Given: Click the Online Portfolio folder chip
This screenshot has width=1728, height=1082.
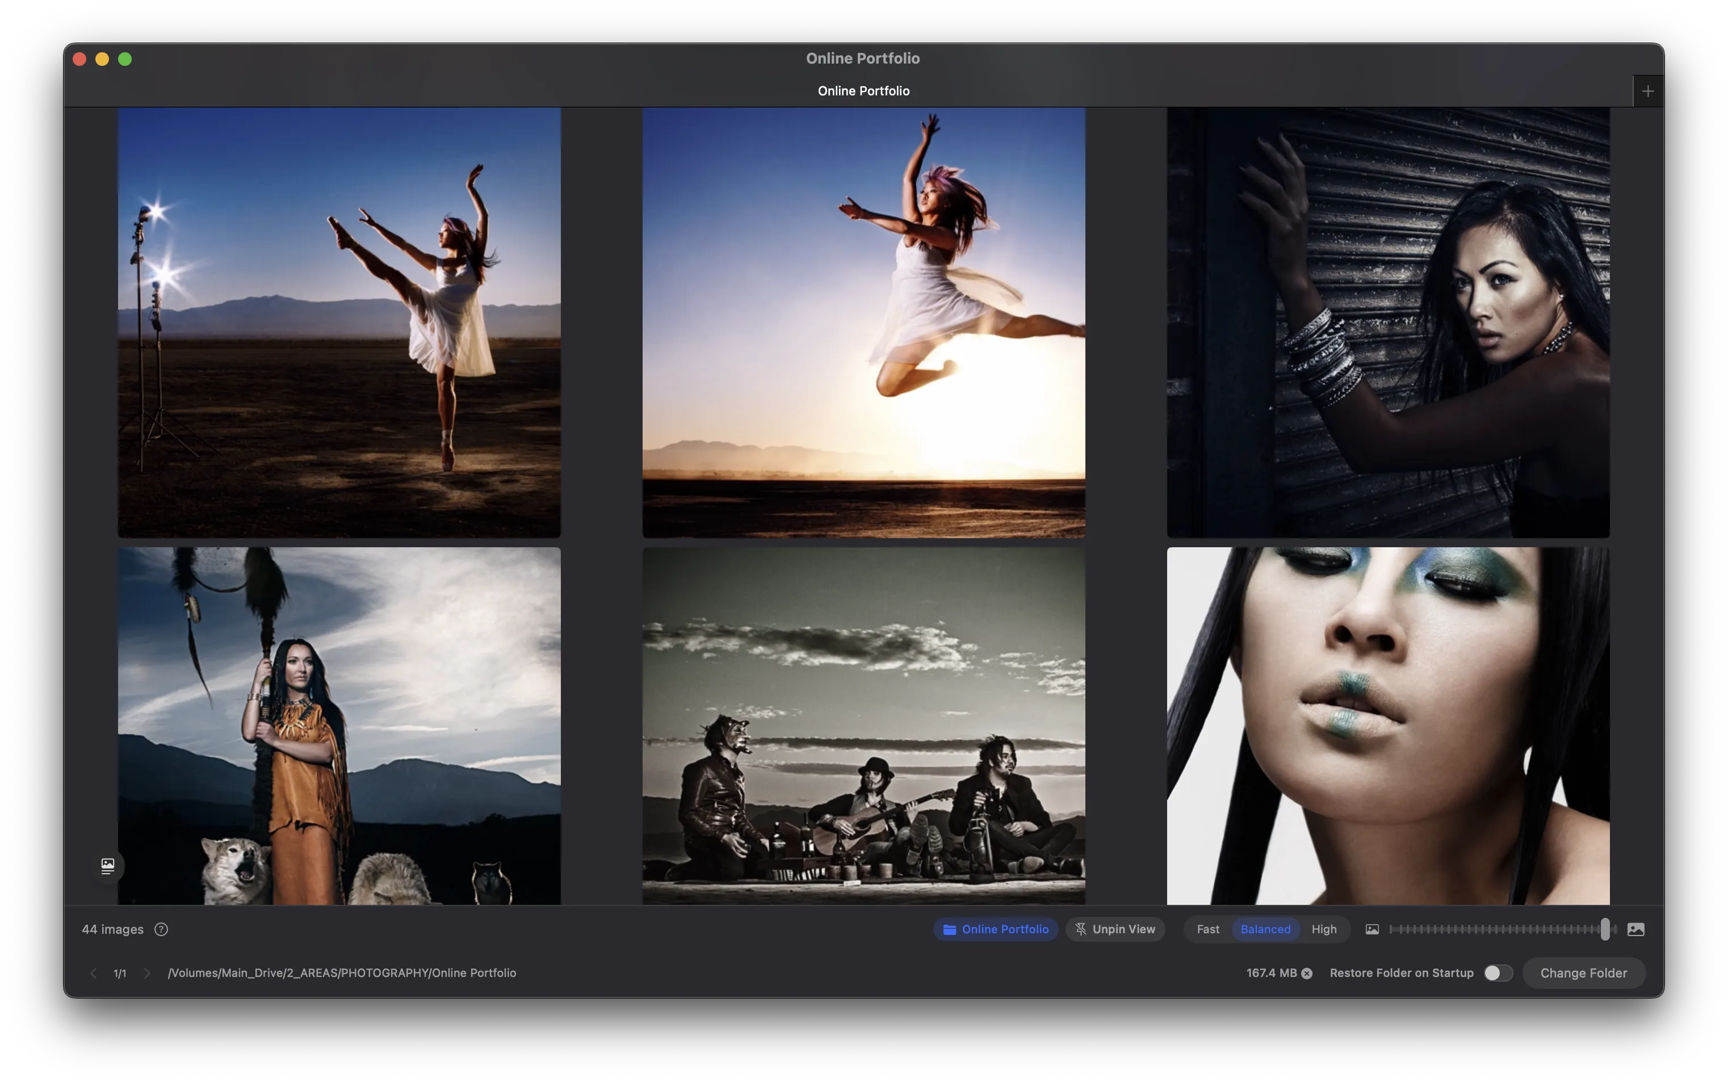Looking at the screenshot, I should (995, 929).
